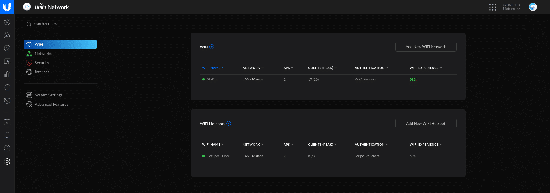The width and height of the screenshot is (550, 193).
Task: Click Add New WiFi Hotspot button
Action: (426, 123)
